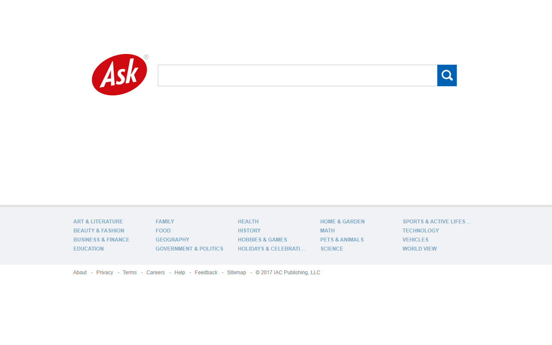Open the Science category

coord(332,249)
